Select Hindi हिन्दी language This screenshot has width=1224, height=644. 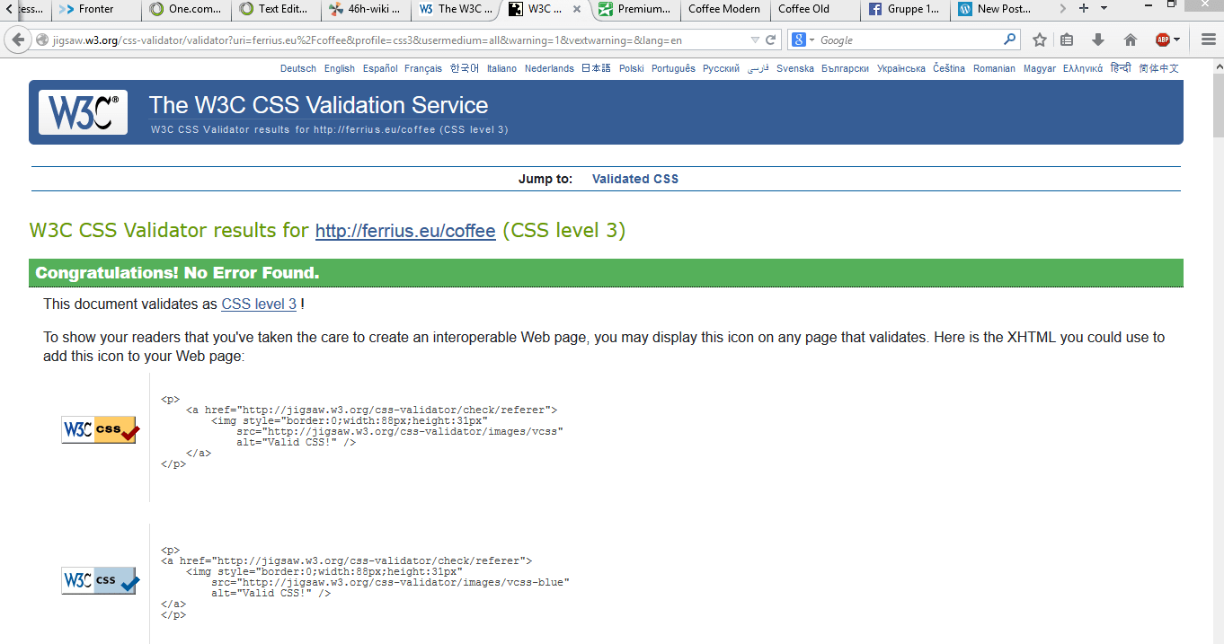pyautogui.click(x=1121, y=68)
